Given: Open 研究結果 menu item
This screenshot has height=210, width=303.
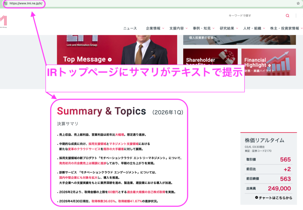Looking at the screenshot, I should coord(227,28).
